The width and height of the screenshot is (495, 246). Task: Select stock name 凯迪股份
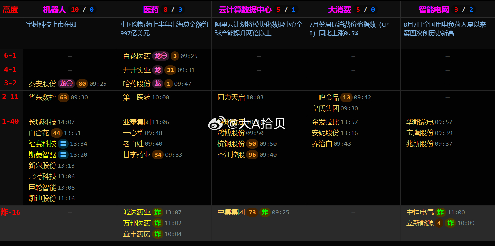42,198
